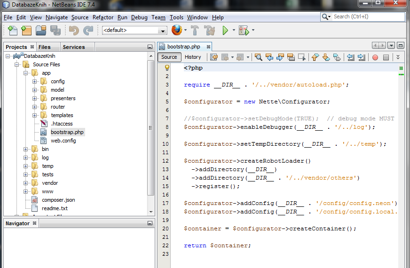
Task: Click Shift Line Left icon
Action: click(x=351, y=57)
